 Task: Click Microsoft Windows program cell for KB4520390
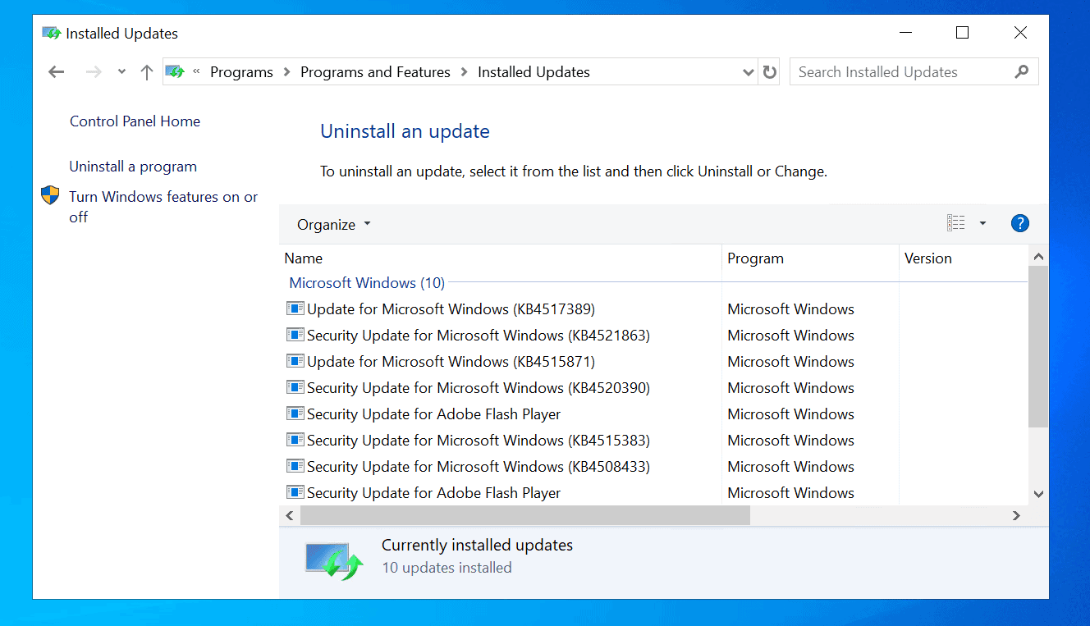(790, 388)
